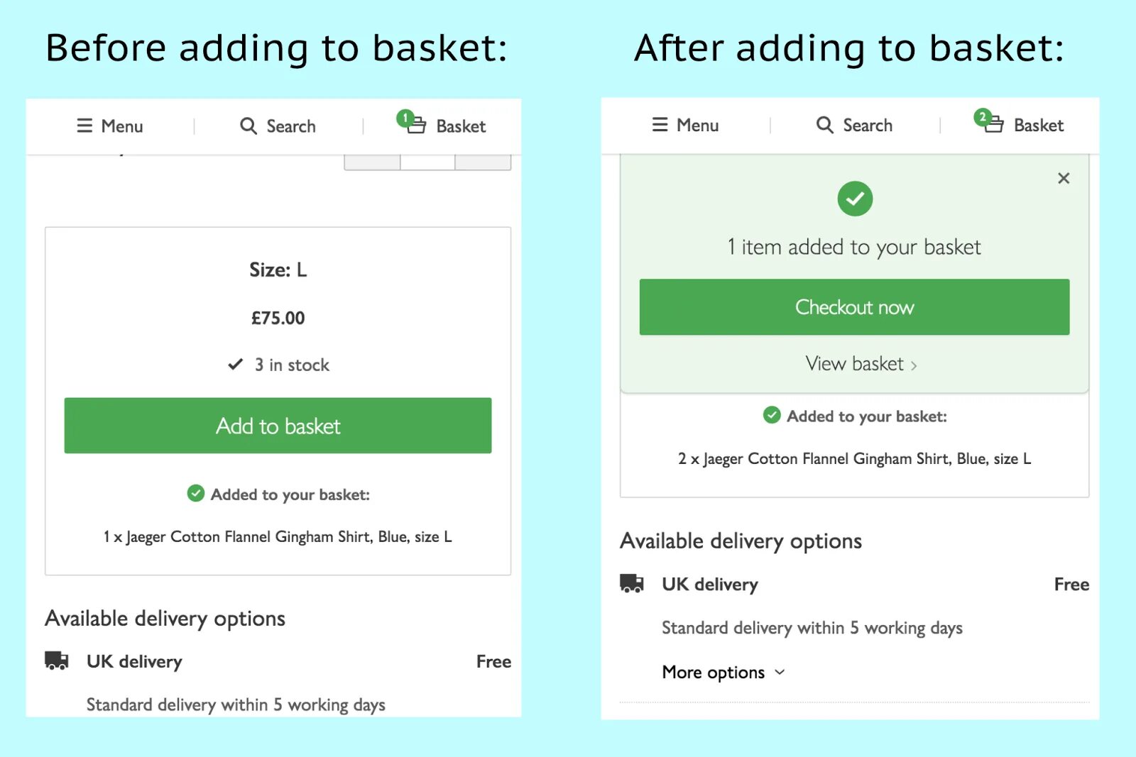Click green check beside left 'Added to your basket'
This screenshot has height=757, width=1136.
(x=195, y=493)
